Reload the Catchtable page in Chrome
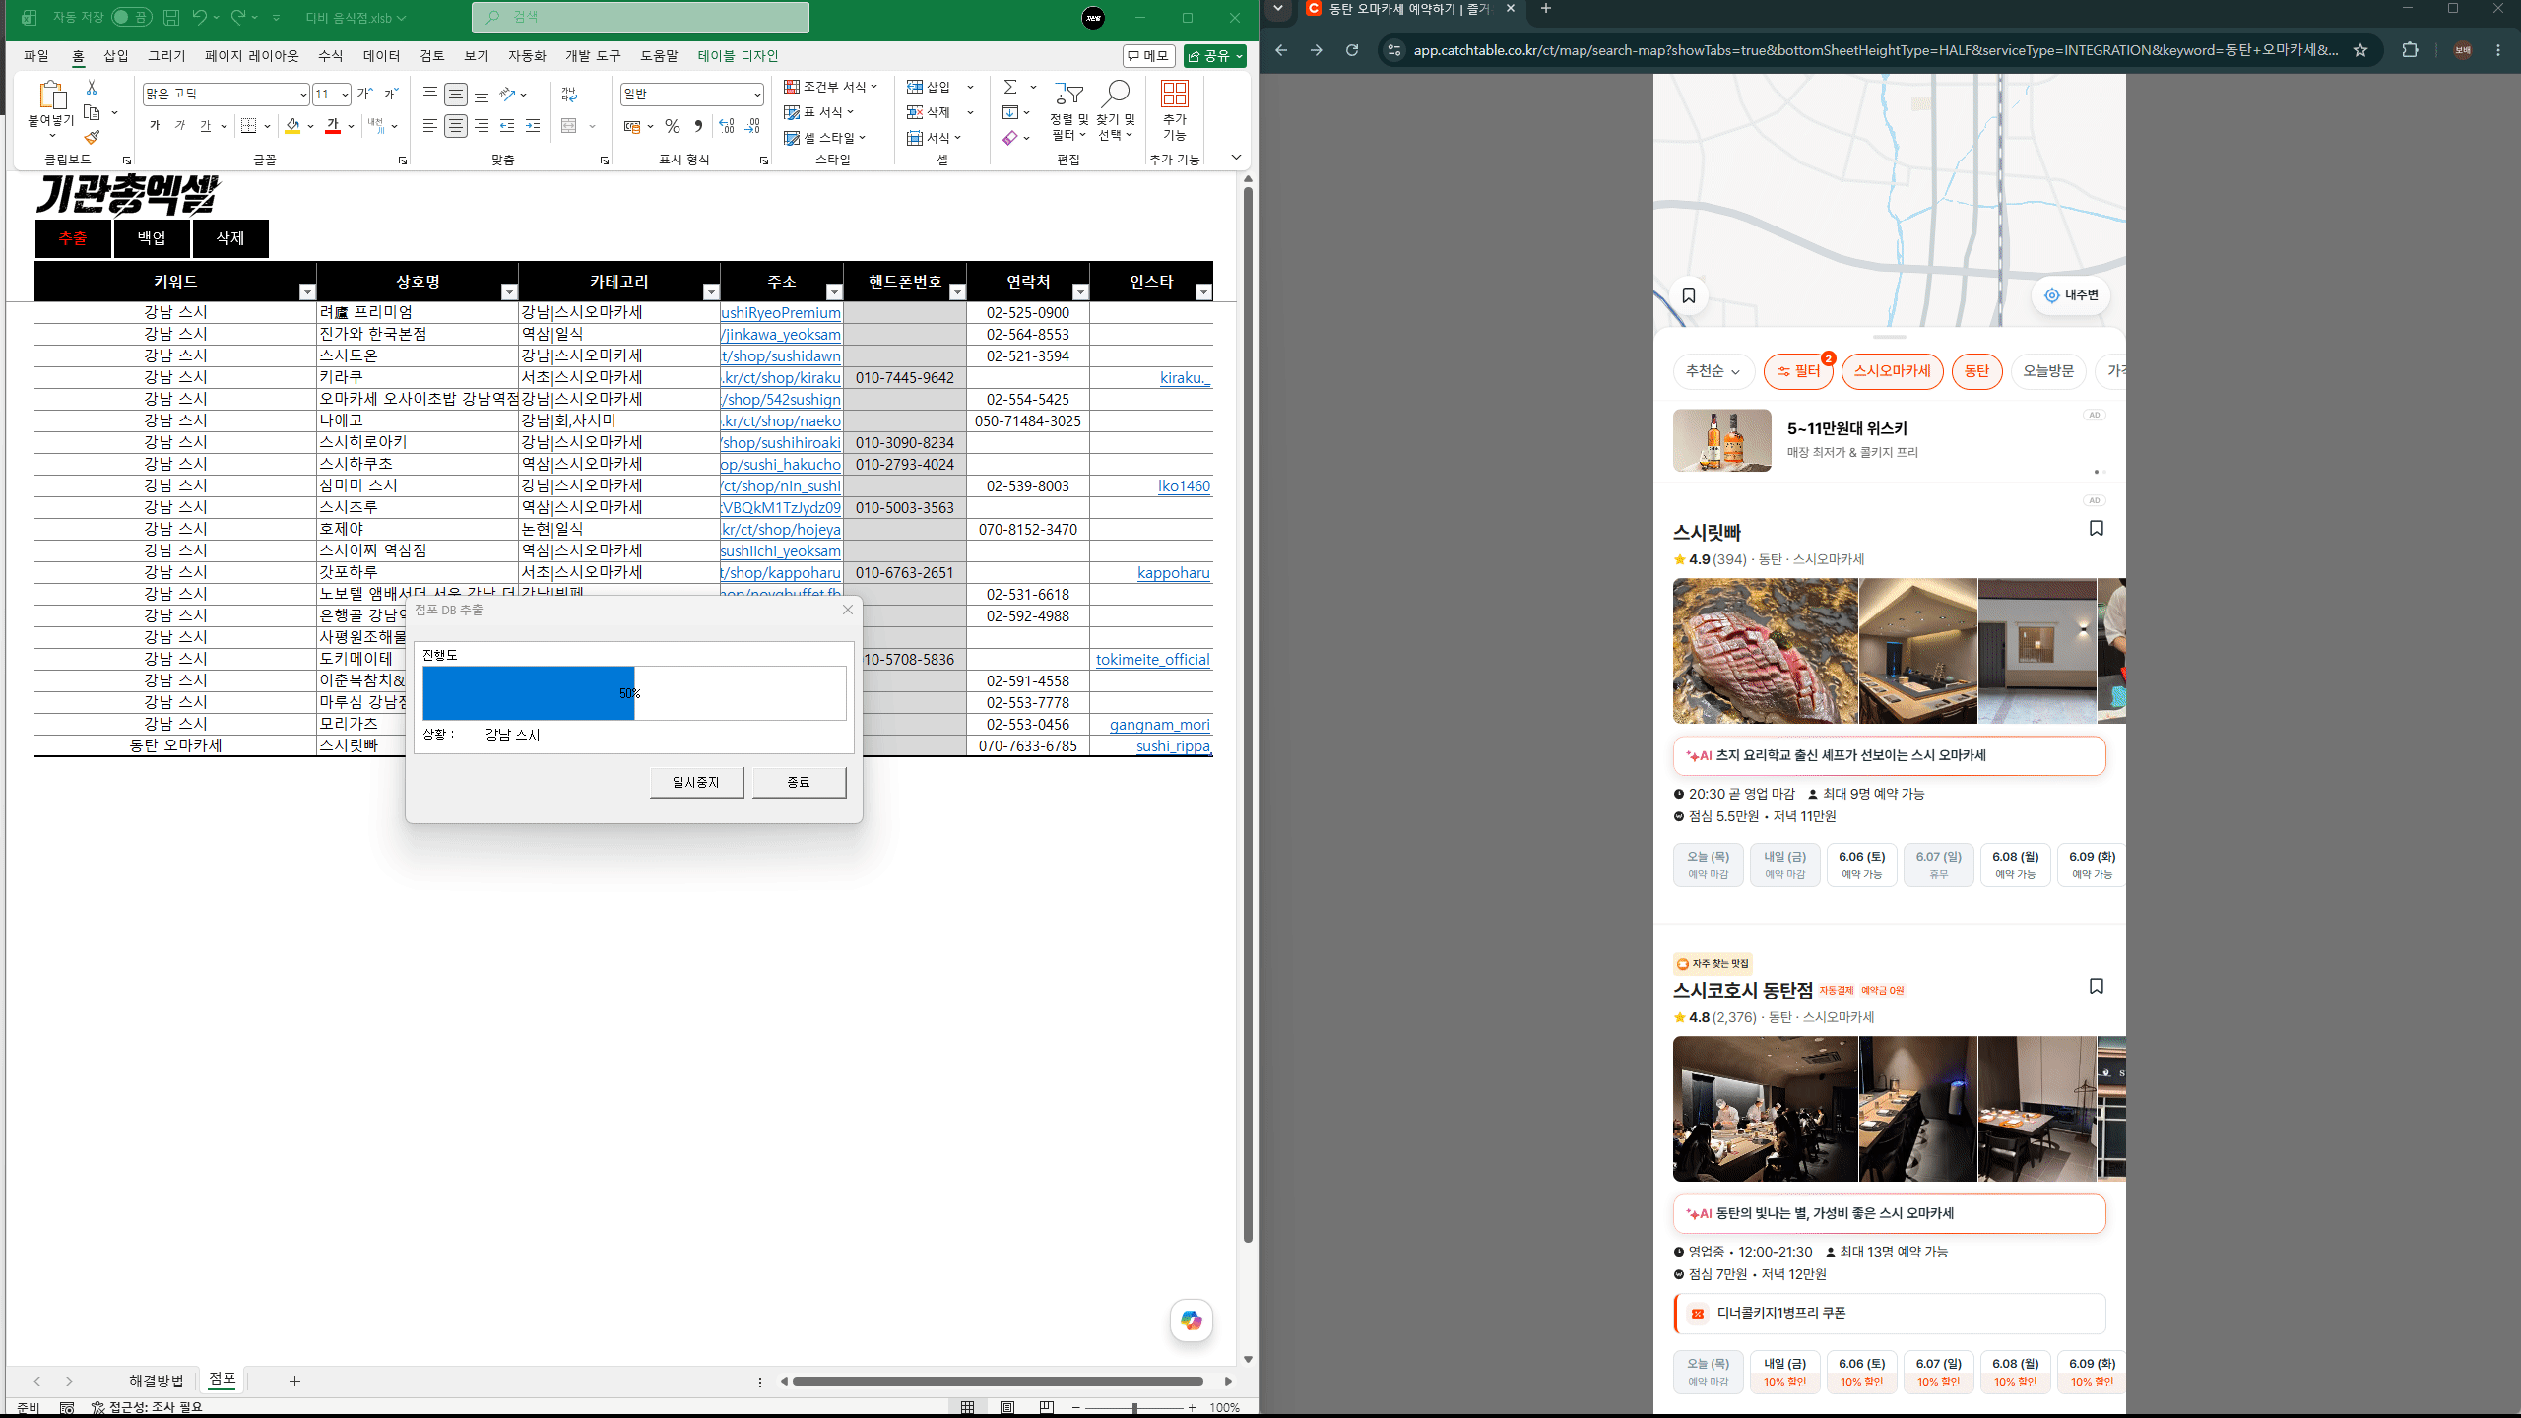This screenshot has width=2521, height=1418. tap(1352, 50)
